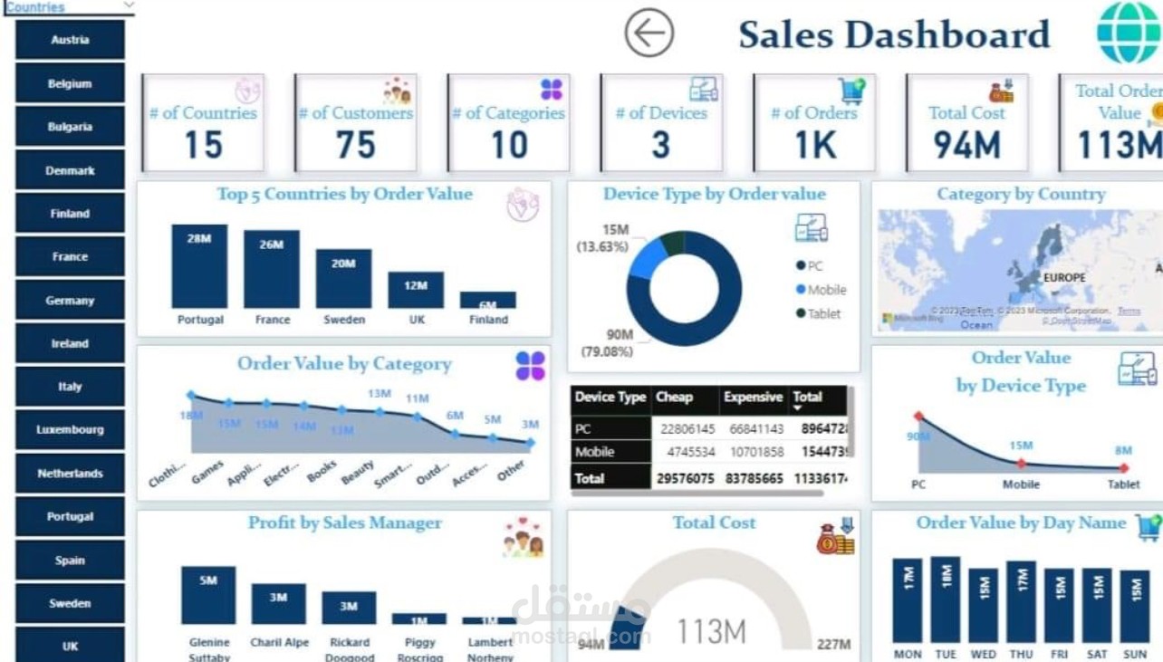Screen dimensions: 1163x662
Task: Click the money icon on Total Cost card
Action: 1001,91
